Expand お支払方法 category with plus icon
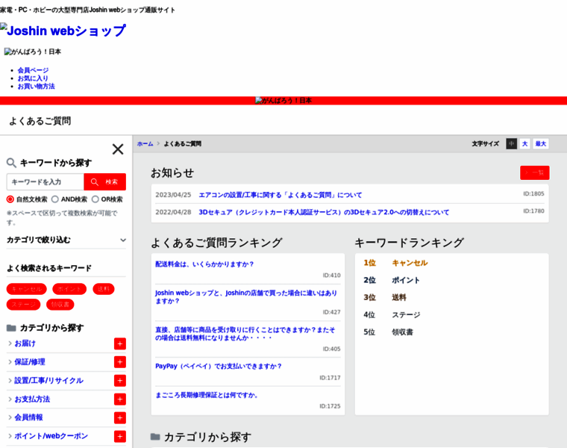 tap(120, 399)
